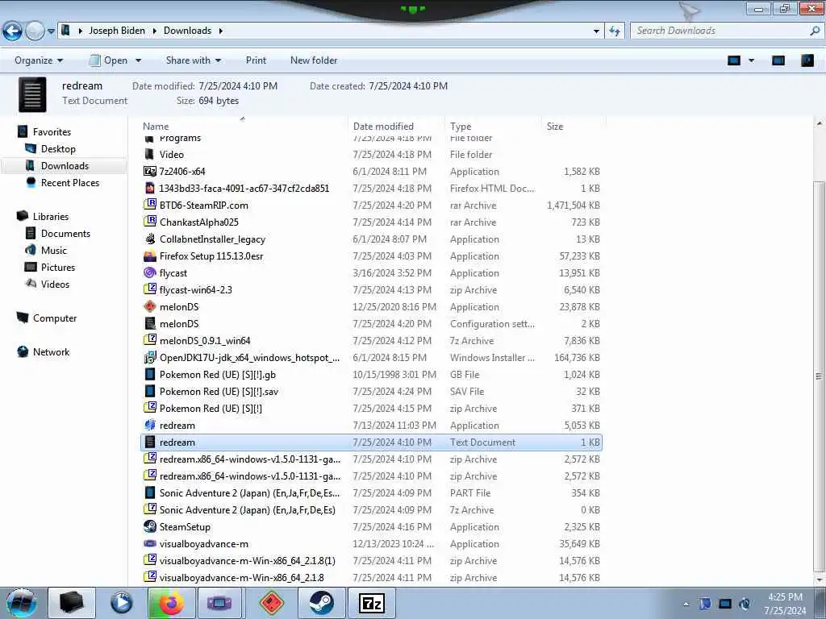Viewport: 826px width, 619px height.
Task: Click the file list vertical scrollbar
Action: 818,376
